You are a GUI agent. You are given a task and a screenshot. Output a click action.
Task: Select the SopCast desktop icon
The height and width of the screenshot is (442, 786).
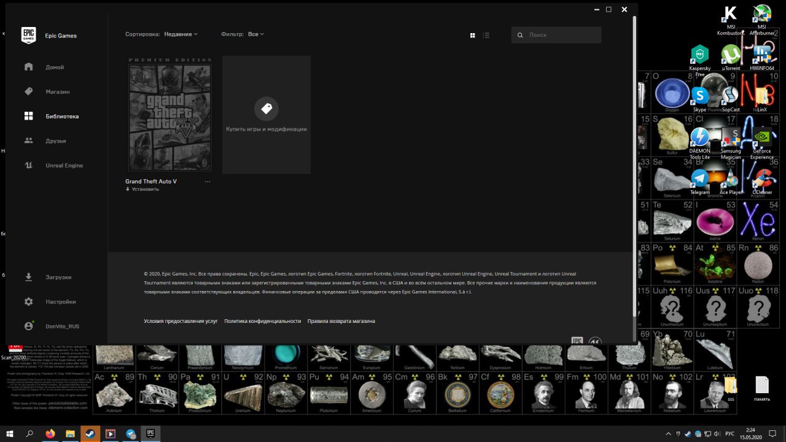tap(731, 99)
